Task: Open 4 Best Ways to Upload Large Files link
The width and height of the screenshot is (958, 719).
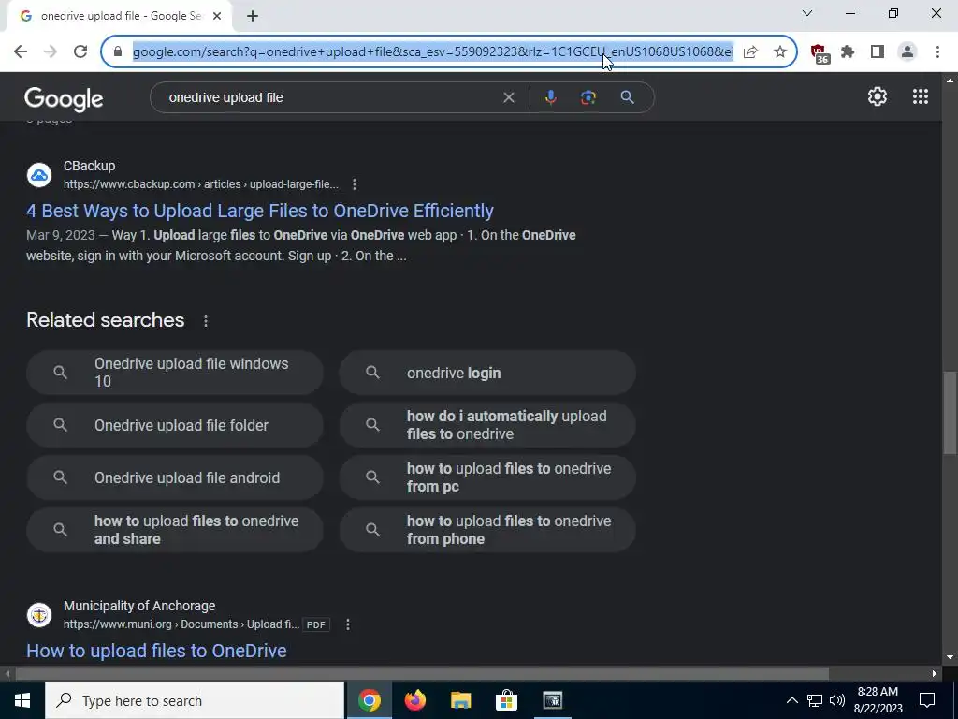Action: pyautogui.click(x=260, y=211)
